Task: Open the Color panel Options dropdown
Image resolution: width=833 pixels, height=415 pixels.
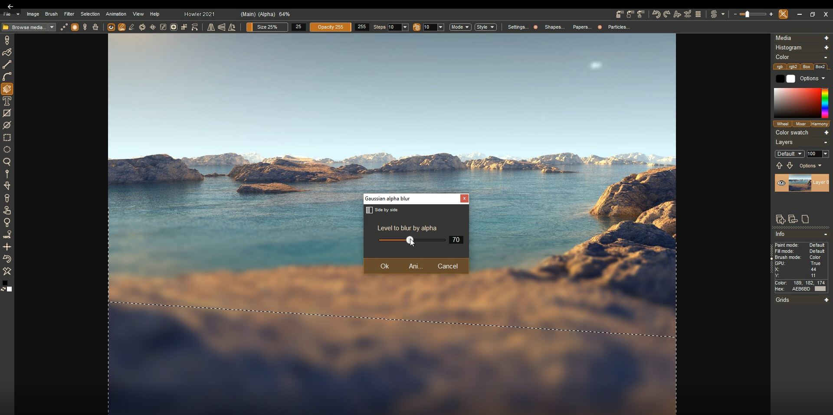Action: (812, 78)
